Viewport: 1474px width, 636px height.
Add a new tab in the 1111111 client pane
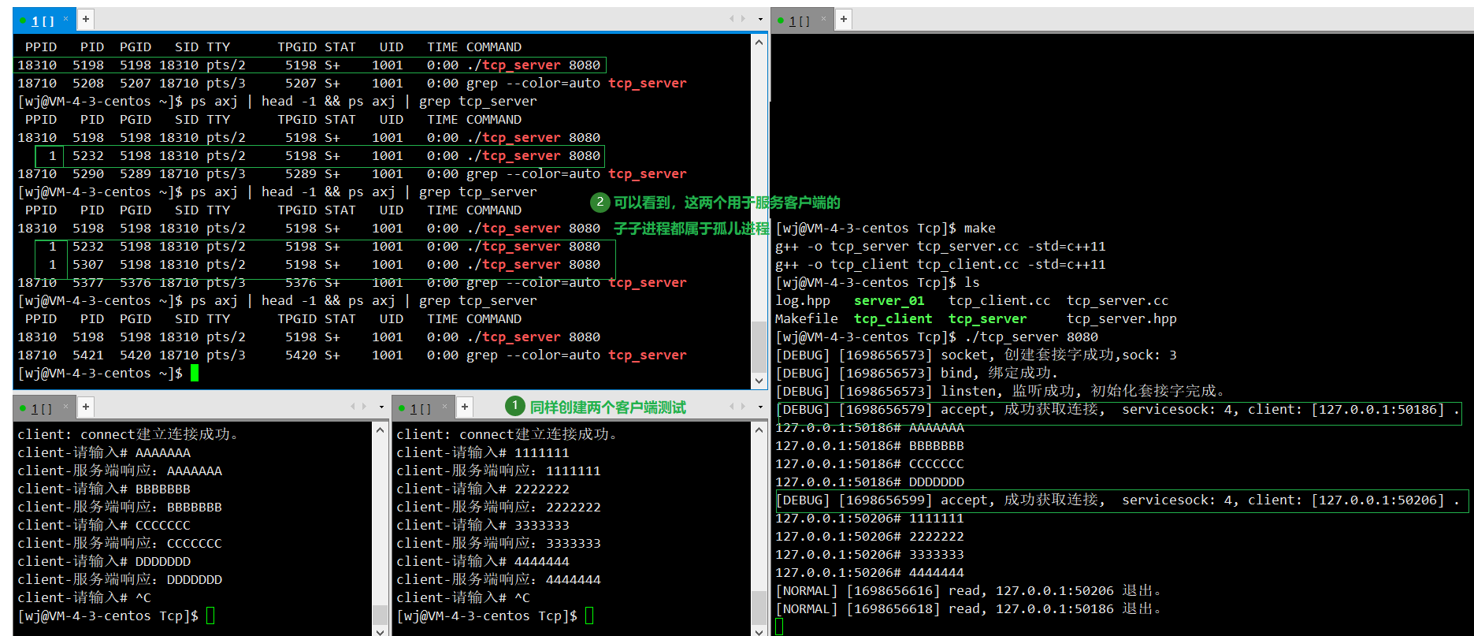465,407
